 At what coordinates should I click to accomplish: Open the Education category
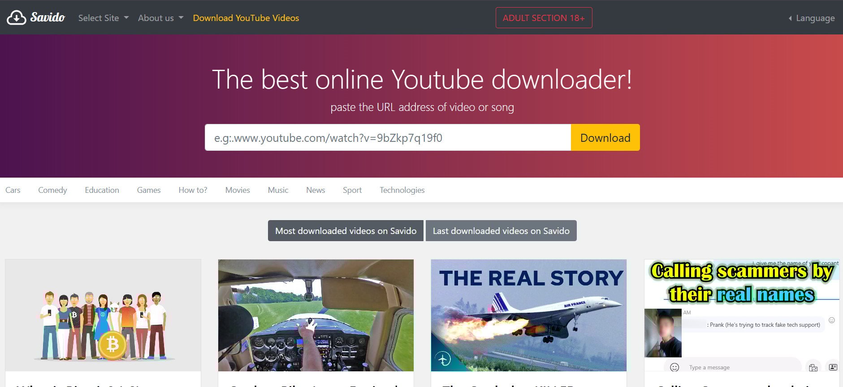click(x=102, y=190)
